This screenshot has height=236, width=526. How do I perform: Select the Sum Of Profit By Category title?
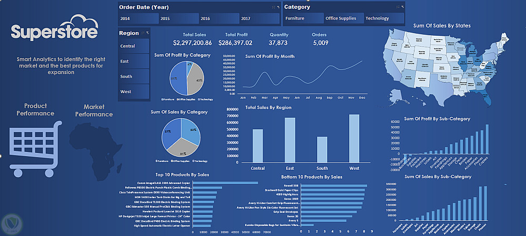click(x=183, y=55)
